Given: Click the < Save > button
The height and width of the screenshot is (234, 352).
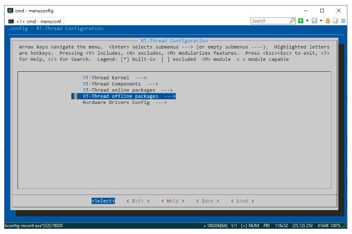Looking at the screenshot, I should (208, 201).
